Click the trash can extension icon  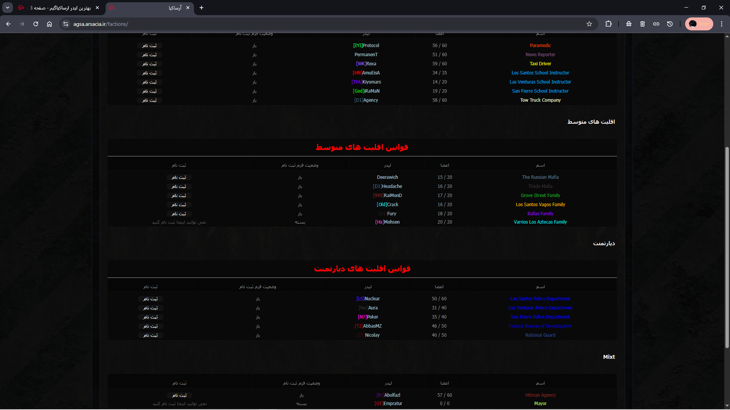pos(643,24)
